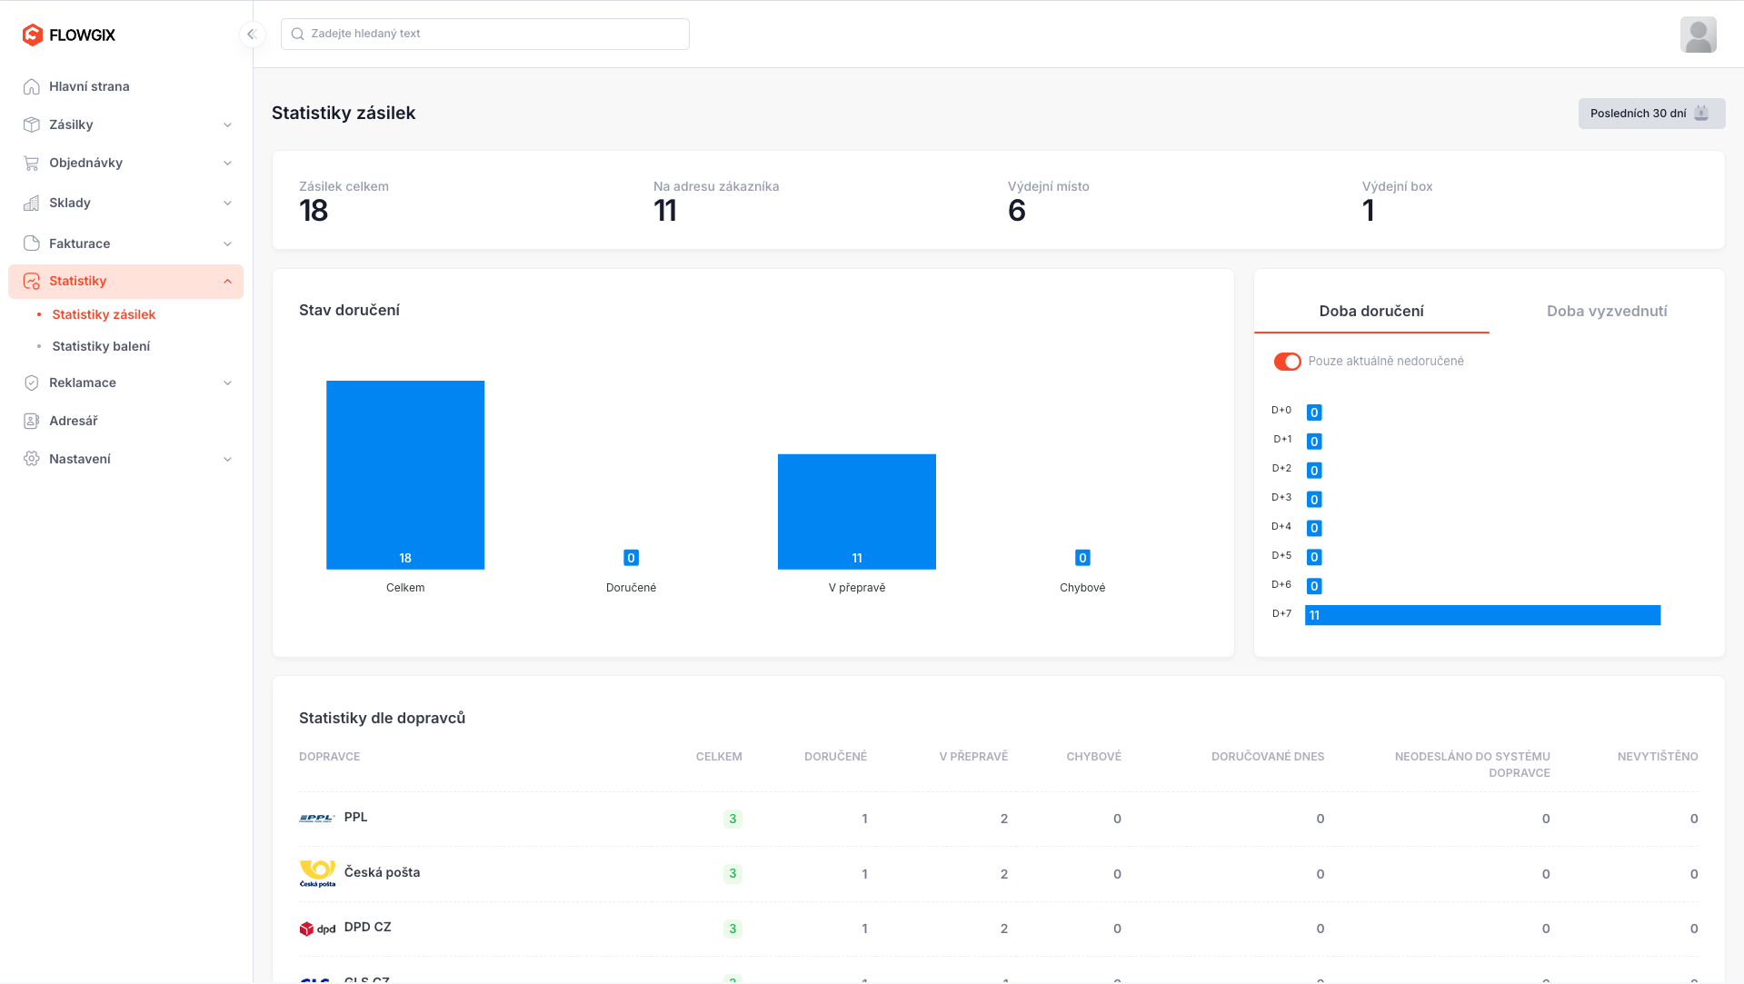
Task: Click the Flowgix logo icon
Action: (x=33, y=35)
